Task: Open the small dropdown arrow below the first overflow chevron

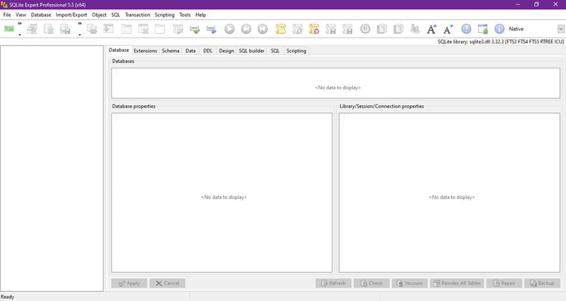Action: pyautogui.click(x=20, y=35)
